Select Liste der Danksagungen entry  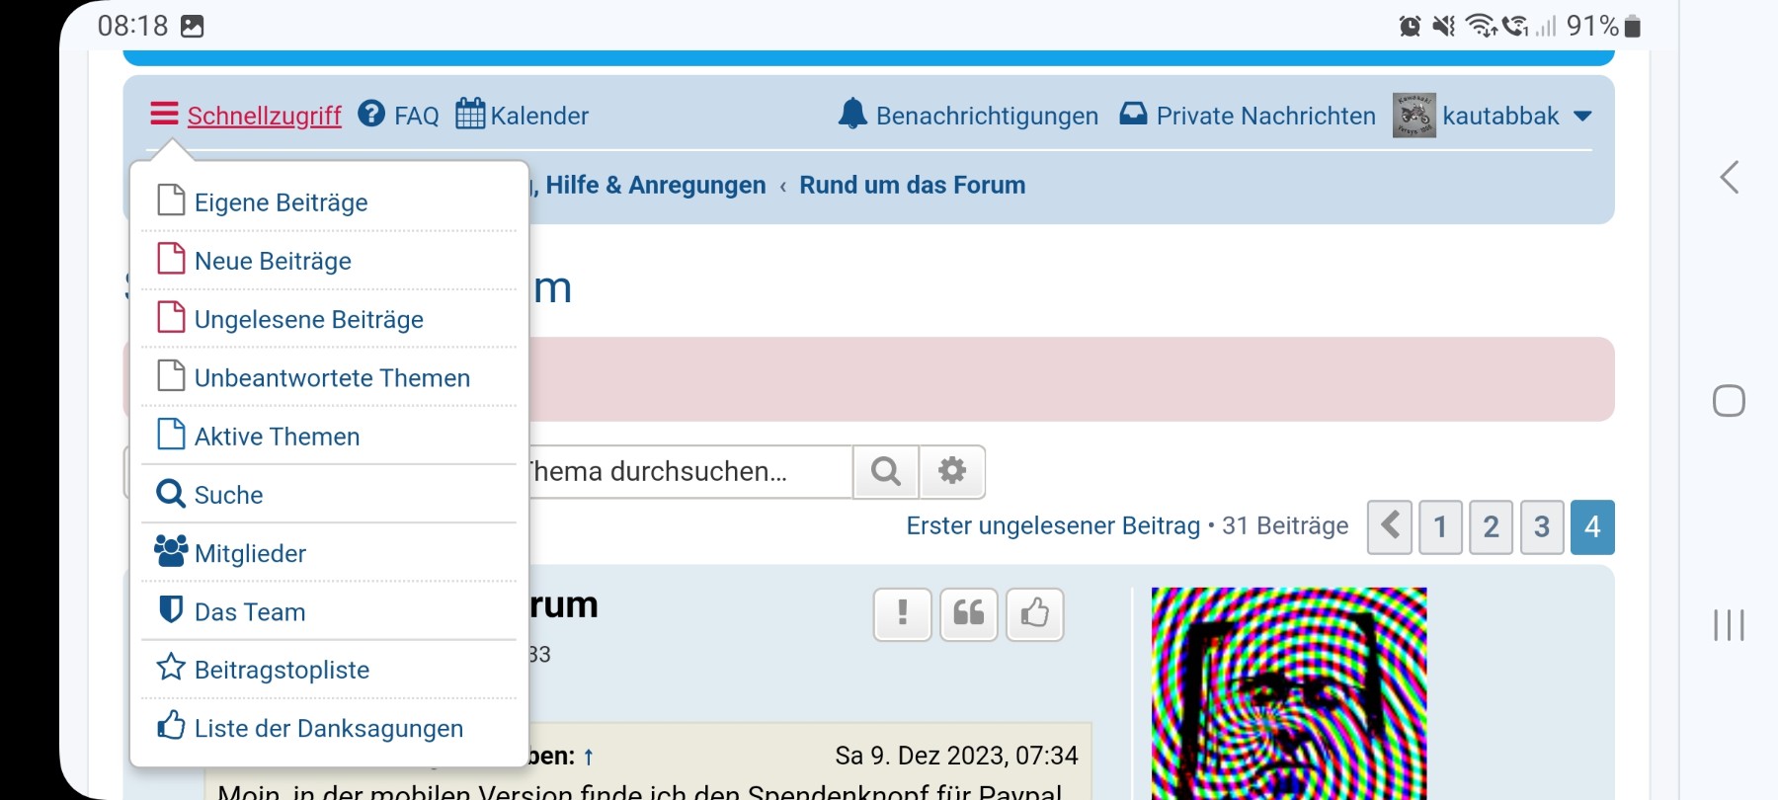pos(328,728)
